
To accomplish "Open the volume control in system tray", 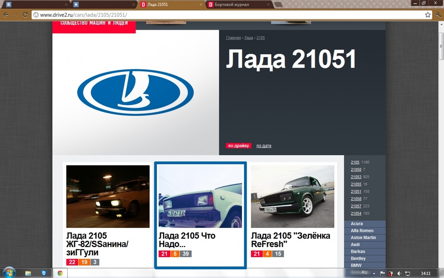I will point(399,273).
